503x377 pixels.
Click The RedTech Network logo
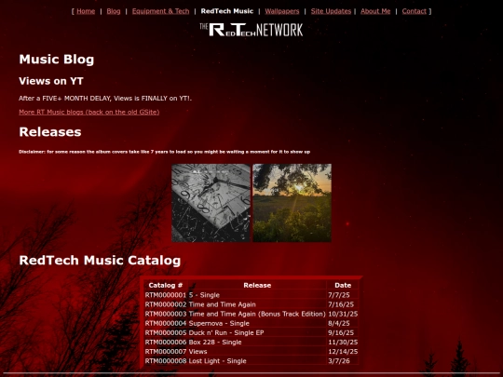point(251,30)
